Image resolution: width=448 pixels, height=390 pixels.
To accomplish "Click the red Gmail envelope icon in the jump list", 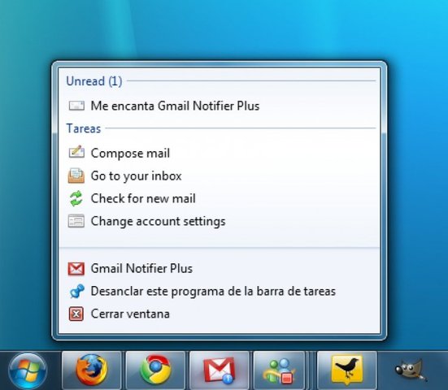I will click(76, 269).
